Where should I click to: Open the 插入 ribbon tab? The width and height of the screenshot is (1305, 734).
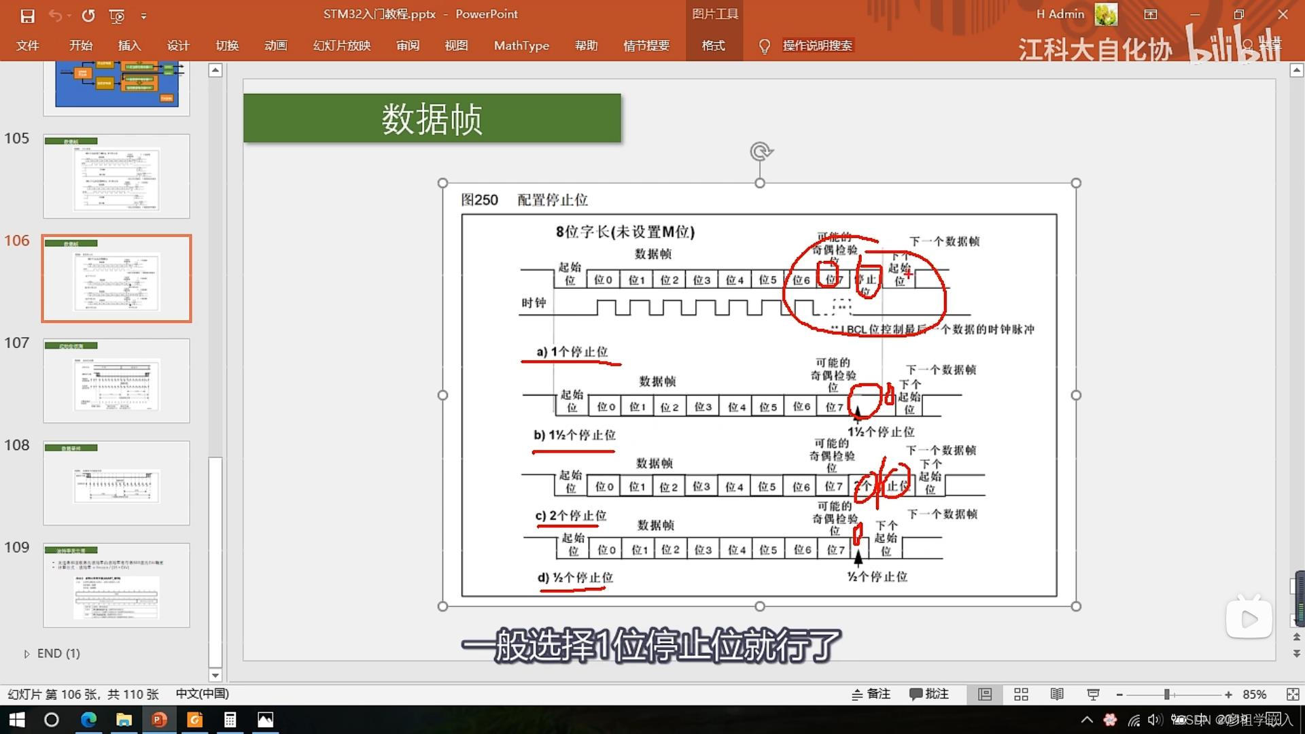[x=129, y=46]
